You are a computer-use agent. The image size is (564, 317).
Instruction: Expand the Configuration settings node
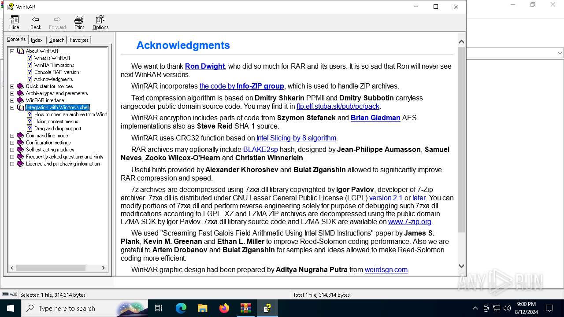point(12,143)
